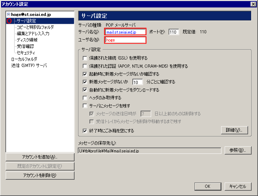Select 受信確認 in the tree

pos(25,46)
